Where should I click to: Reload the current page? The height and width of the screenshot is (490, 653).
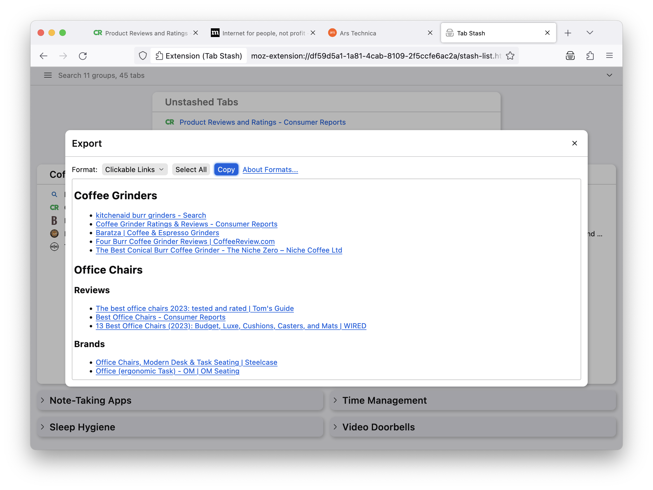click(83, 56)
